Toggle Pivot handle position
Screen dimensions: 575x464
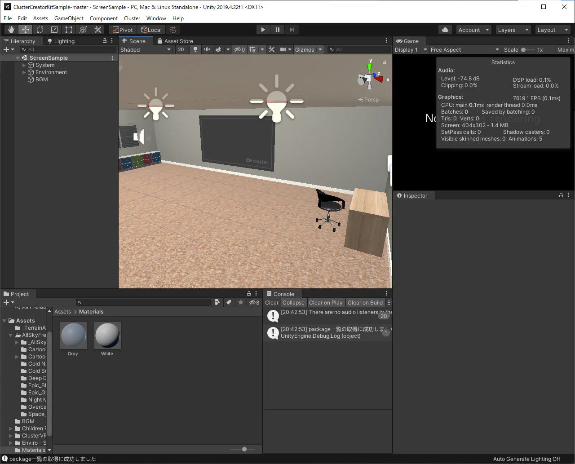coord(123,30)
